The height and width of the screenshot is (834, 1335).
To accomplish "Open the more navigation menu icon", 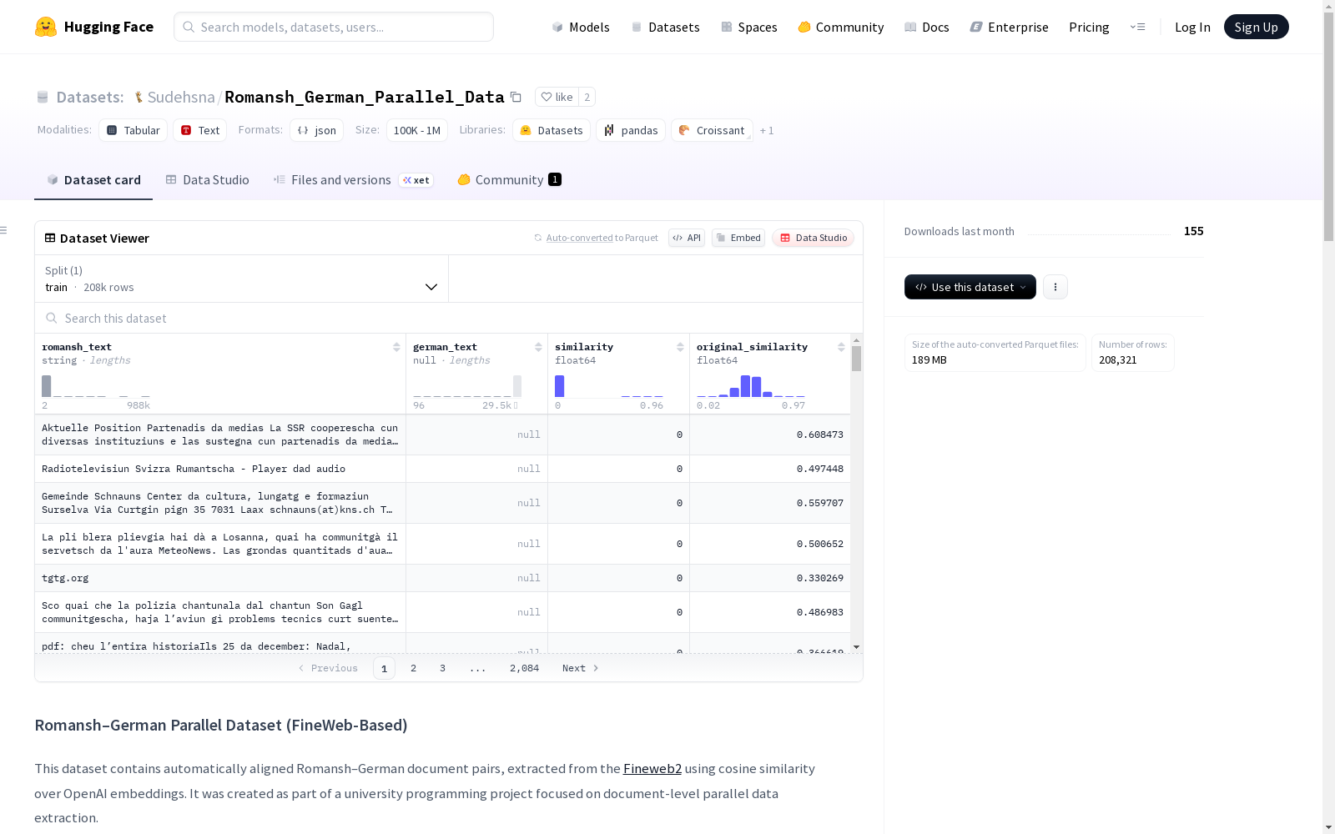I will (1137, 27).
